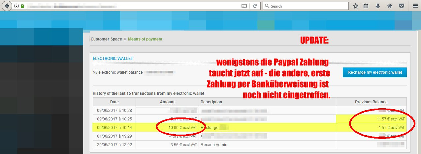Screen dimensions: 421x154
Task: Bookmark this page with the star
Action: pyautogui.click(x=355, y=6)
